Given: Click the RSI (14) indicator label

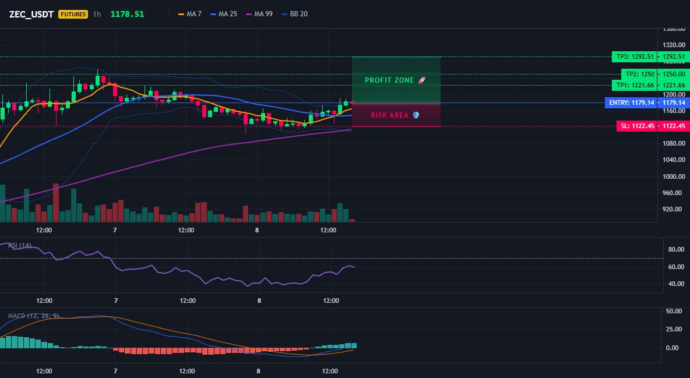Looking at the screenshot, I should coord(20,245).
